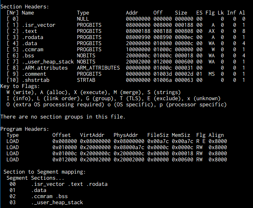253x208 pixels.
Task: Click MemSiz 0x00018 in program headers
Action: pos(183,153)
